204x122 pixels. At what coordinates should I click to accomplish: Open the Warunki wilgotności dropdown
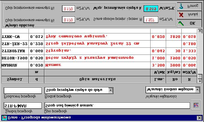[x=198, y=90]
